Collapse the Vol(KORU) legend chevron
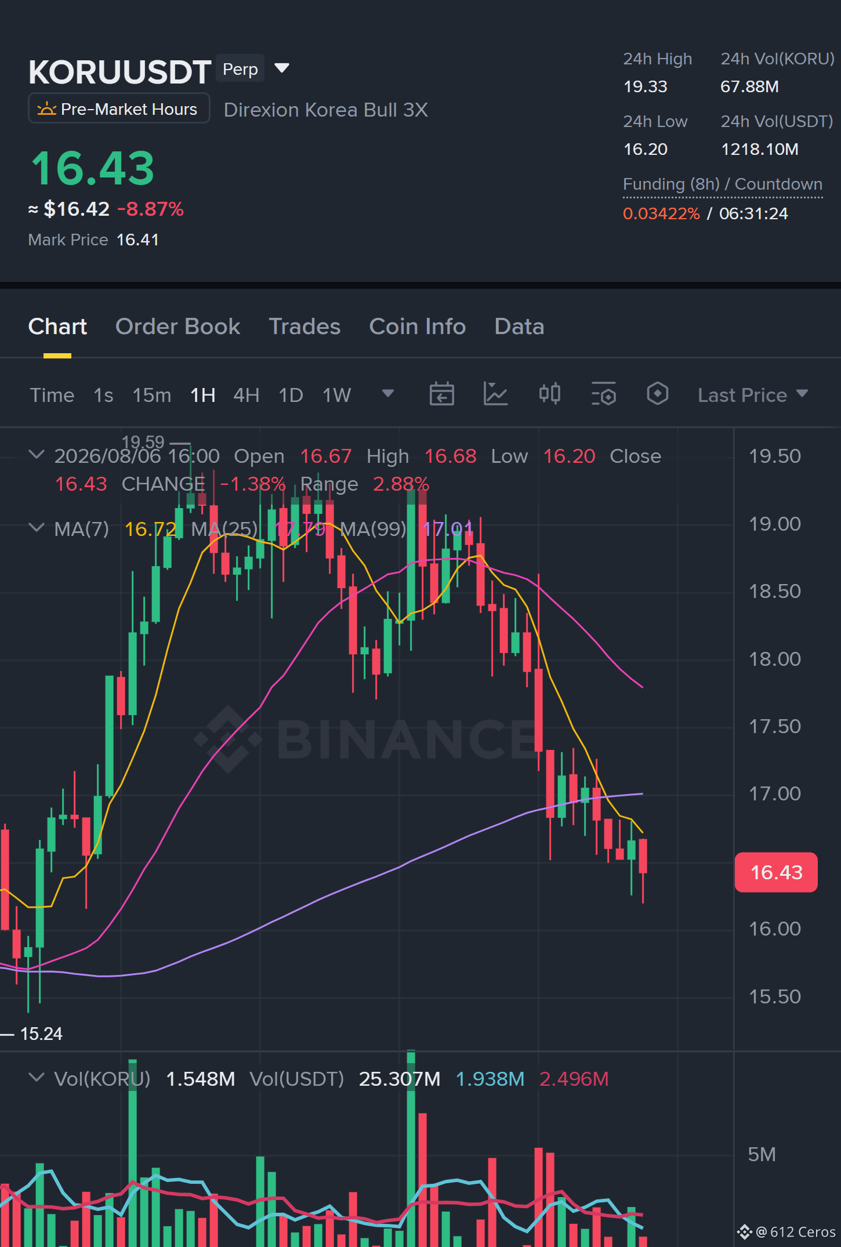The image size is (841, 1247). point(37,1078)
